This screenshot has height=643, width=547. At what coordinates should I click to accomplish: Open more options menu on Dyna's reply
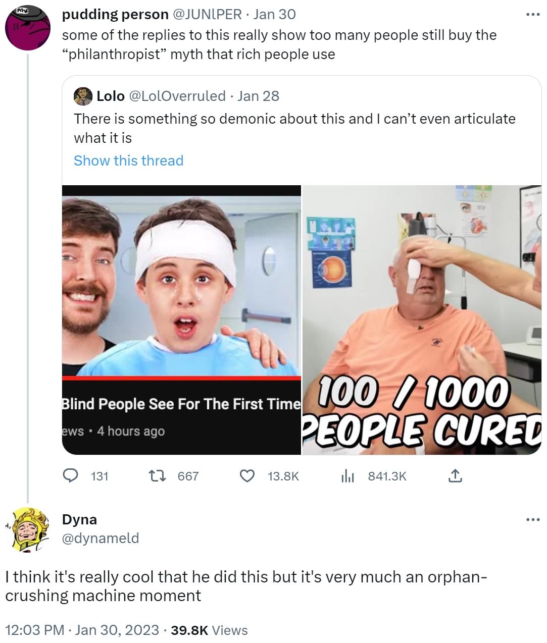point(532,519)
